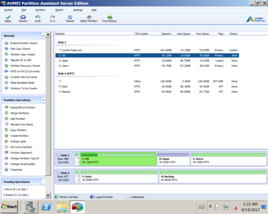The image size is (268, 214).
Task: Select C: OS block in disk map
Action: 118,159
